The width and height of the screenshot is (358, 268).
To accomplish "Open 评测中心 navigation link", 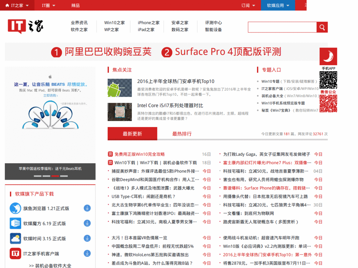I will click(214, 23).
